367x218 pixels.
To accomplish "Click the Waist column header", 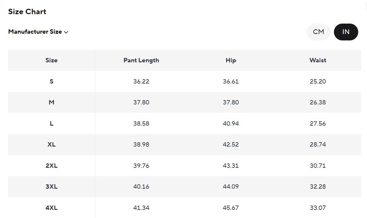I will point(318,60).
